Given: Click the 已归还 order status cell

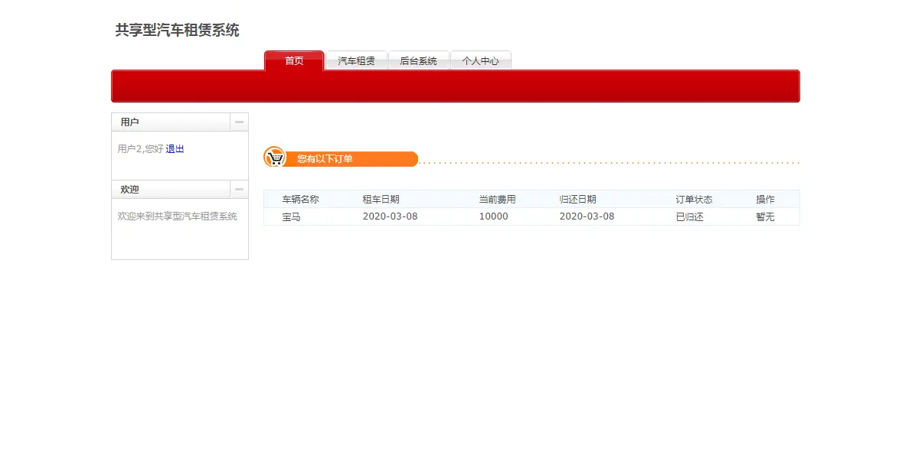Looking at the screenshot, I should point(690,216).
